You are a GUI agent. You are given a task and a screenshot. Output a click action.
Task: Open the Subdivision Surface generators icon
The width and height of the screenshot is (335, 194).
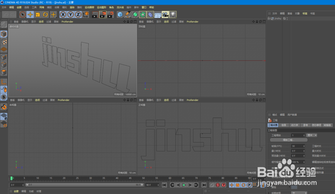click(135, 14)
